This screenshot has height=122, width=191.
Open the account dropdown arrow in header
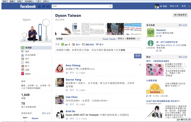[189, 6]
